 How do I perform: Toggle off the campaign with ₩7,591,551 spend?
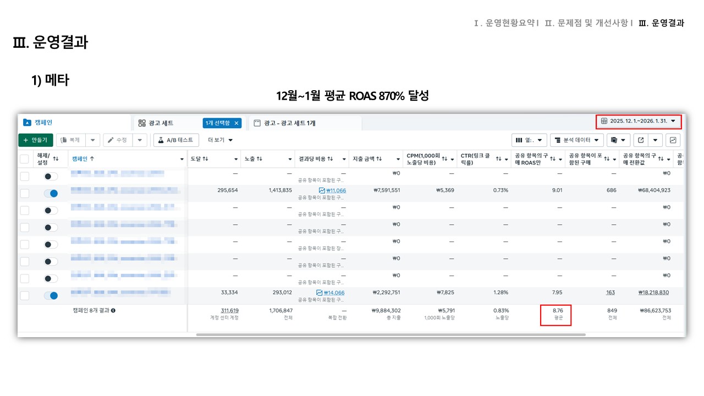coord(51,193)
